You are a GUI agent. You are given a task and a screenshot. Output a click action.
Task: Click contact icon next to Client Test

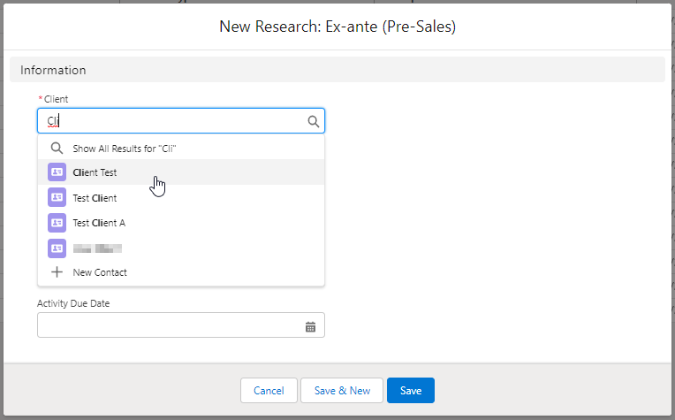click(57, 172)
